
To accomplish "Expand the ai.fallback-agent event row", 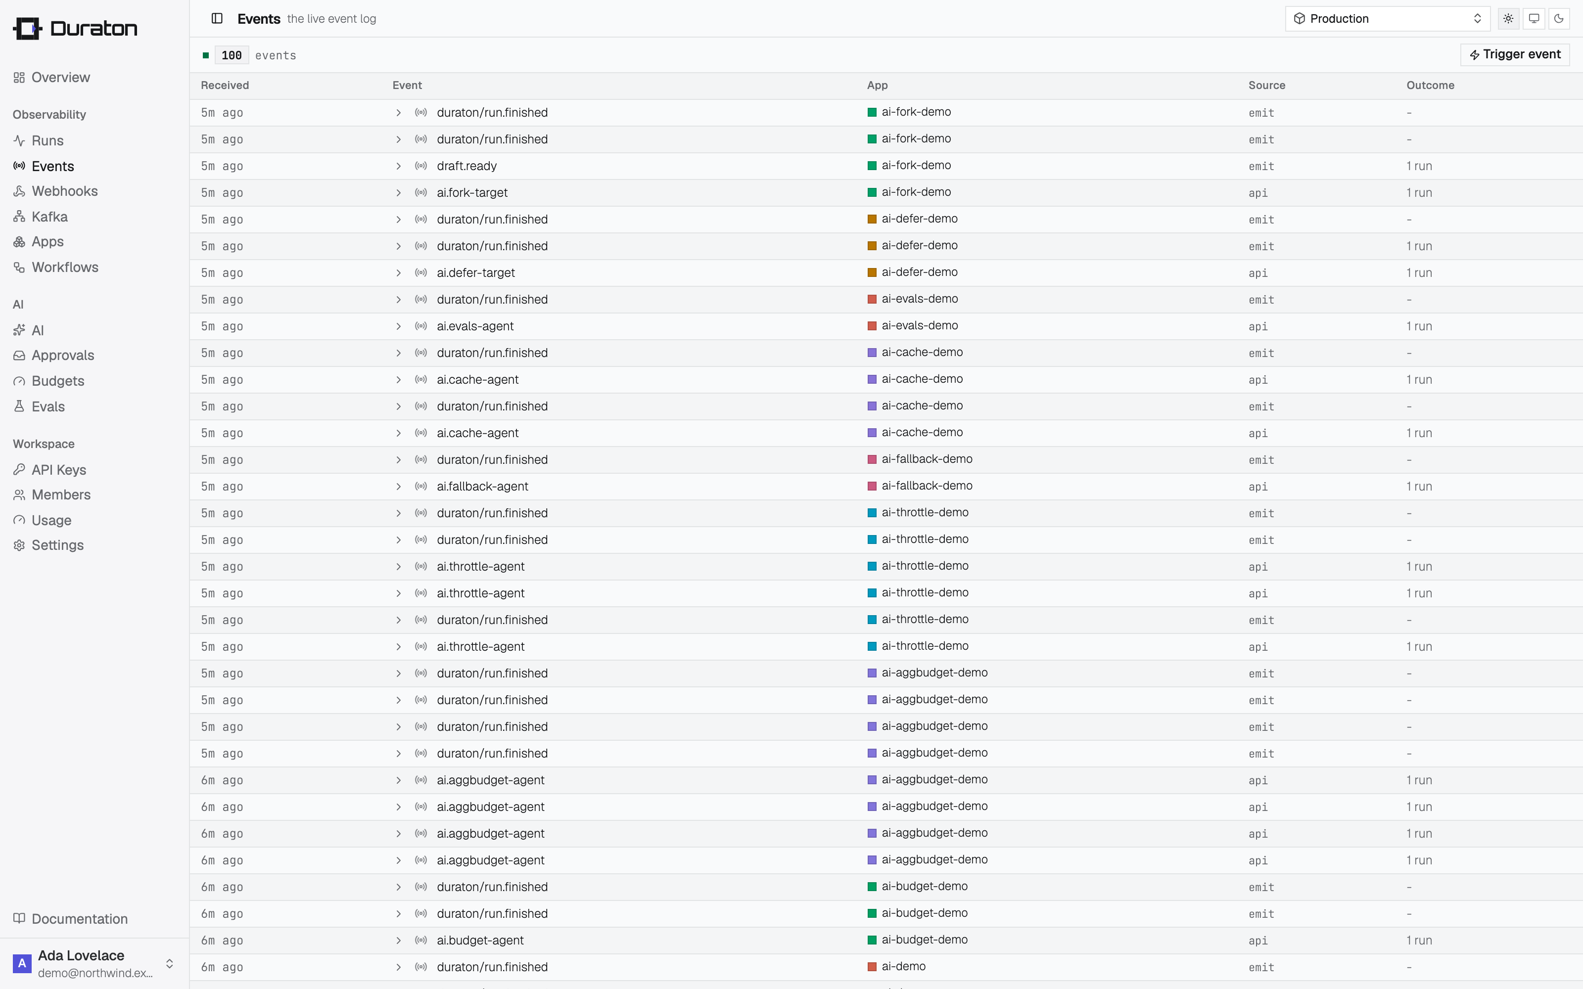I will click(398, 487).
